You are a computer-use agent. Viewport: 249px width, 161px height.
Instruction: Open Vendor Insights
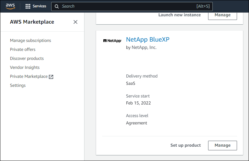[x=25, y=68]
